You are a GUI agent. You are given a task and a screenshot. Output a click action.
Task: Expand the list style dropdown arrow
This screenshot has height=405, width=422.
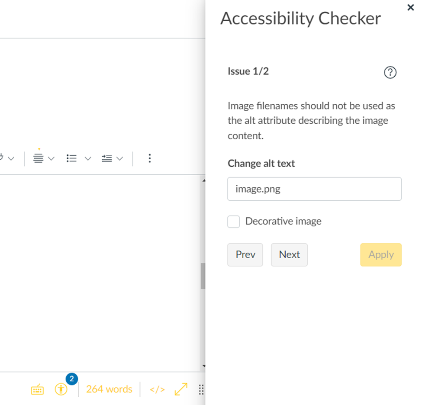tap(88, 158)
